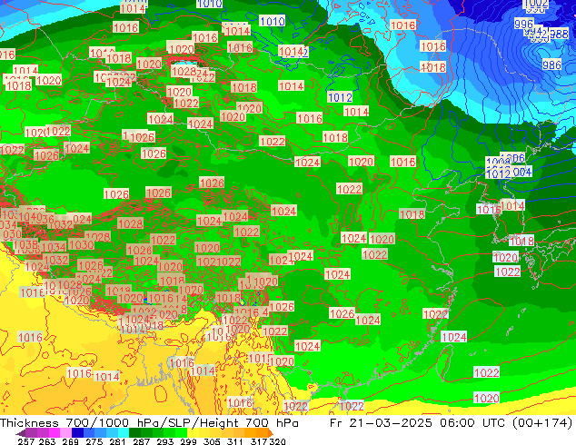The image size is (576, 445).
Task: Click the dark blue legend swatch above 269
Action: [77, 432]
